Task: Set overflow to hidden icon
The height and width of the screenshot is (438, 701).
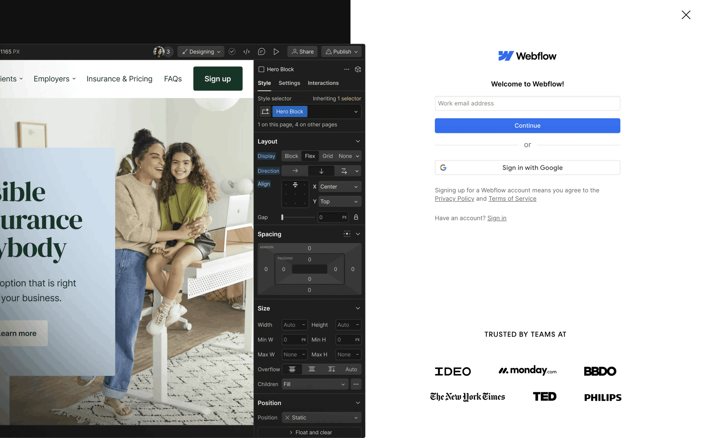Action: point(312,369)
